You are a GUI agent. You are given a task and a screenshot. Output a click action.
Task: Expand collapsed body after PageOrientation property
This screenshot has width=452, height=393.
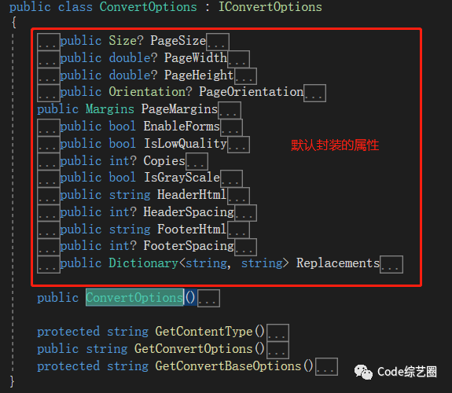pyautogui.click(x=314, y=93)
